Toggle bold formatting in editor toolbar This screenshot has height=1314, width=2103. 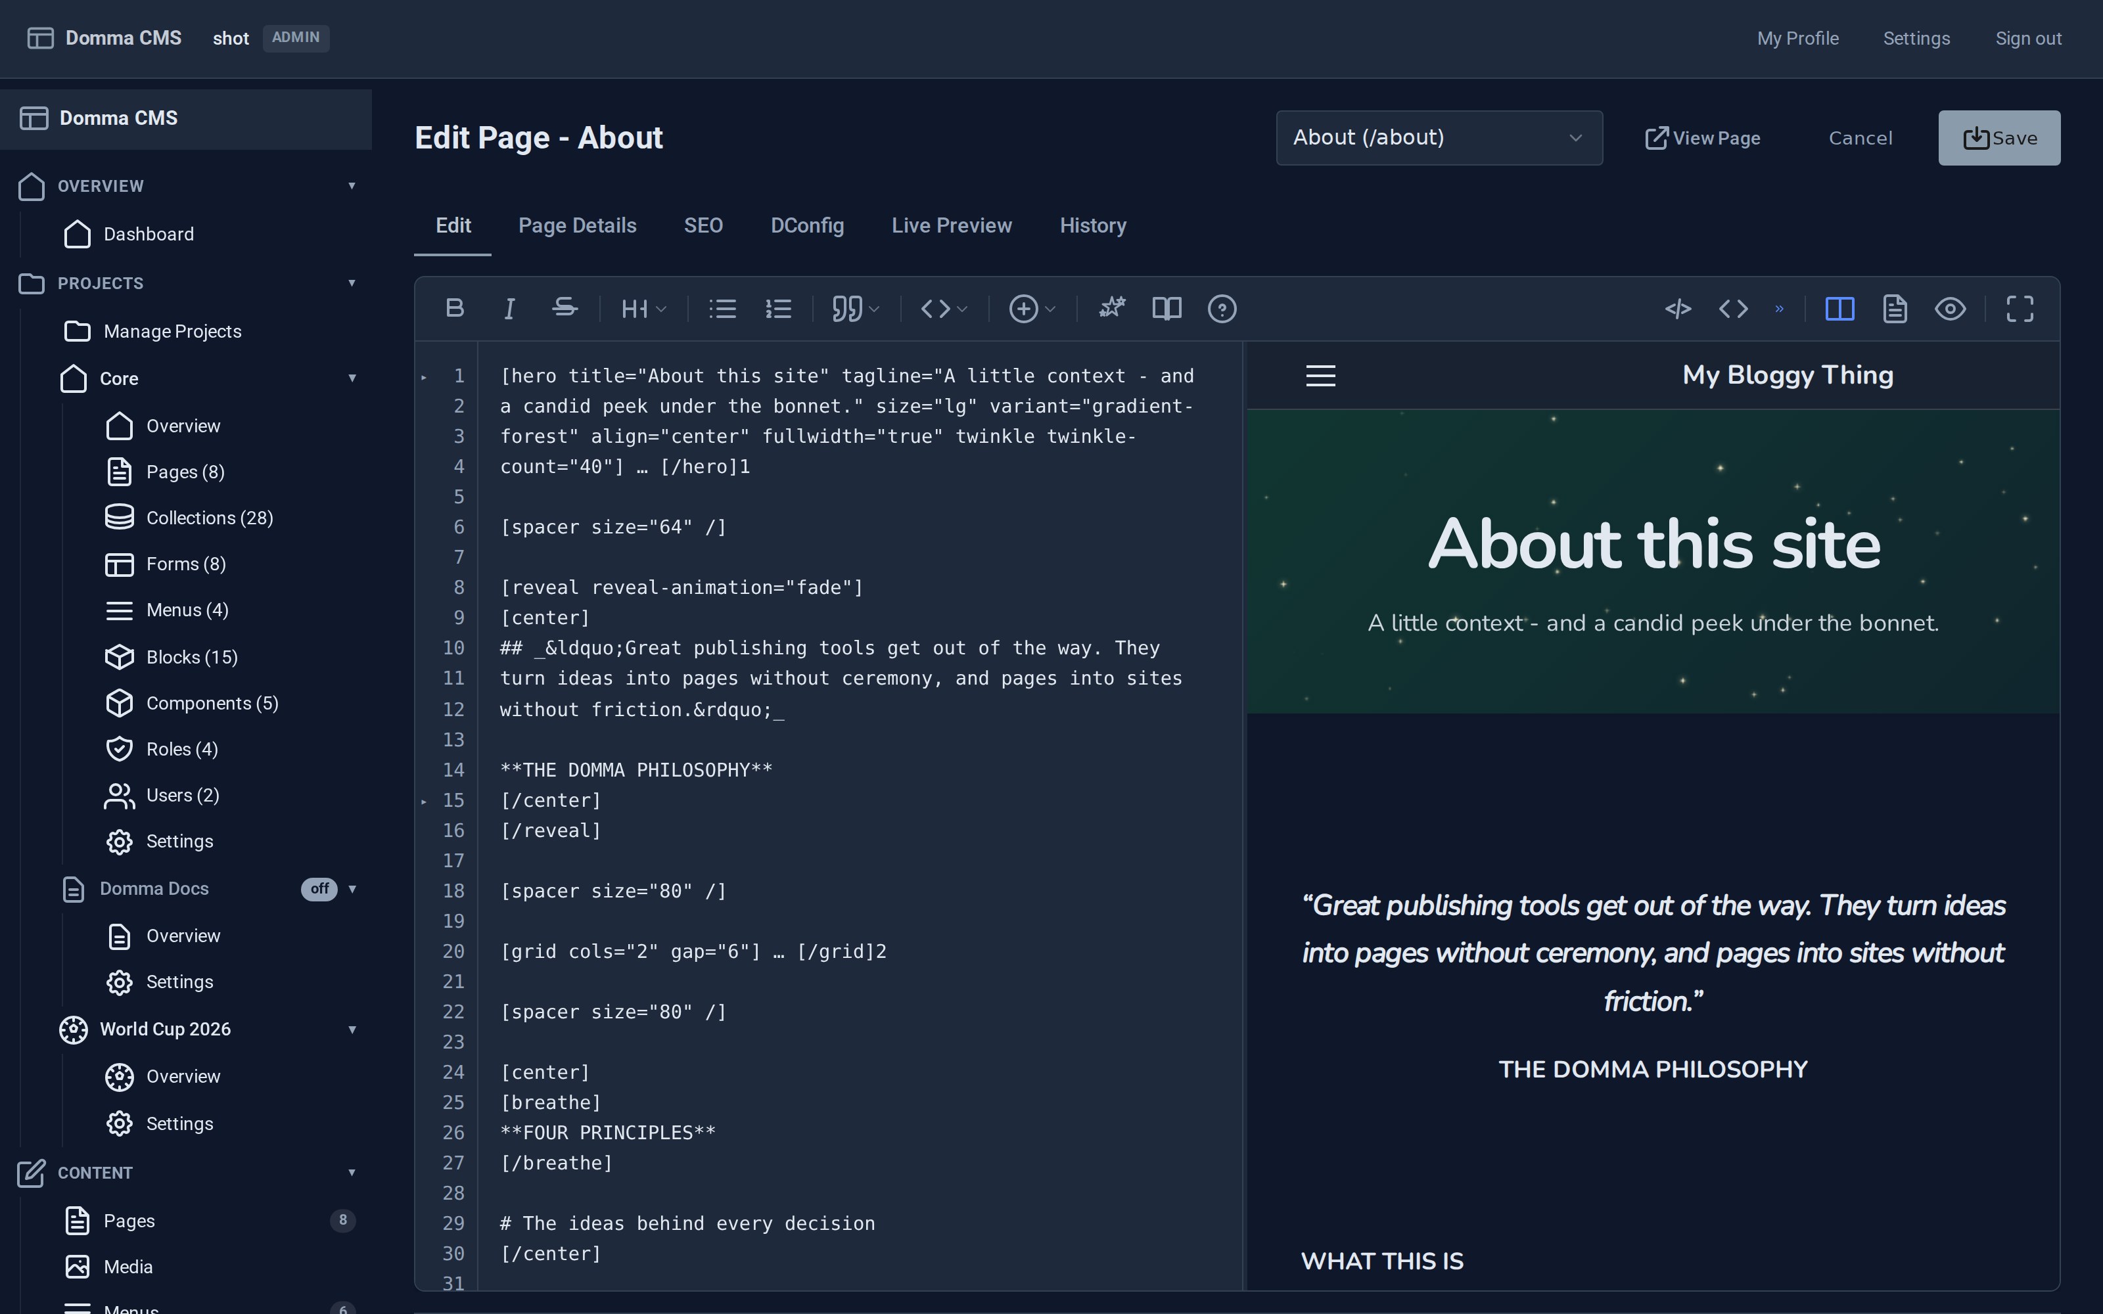pos(455,309)
